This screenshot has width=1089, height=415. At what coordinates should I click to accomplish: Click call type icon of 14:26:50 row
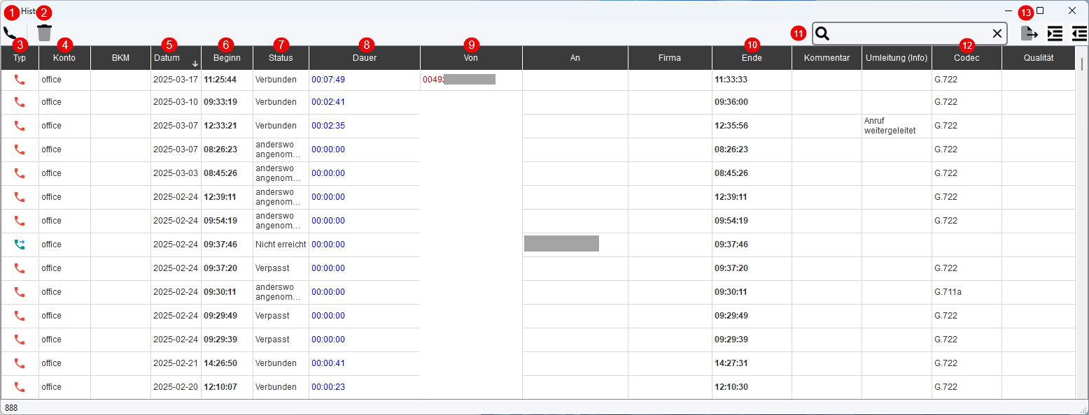(20, 363)
